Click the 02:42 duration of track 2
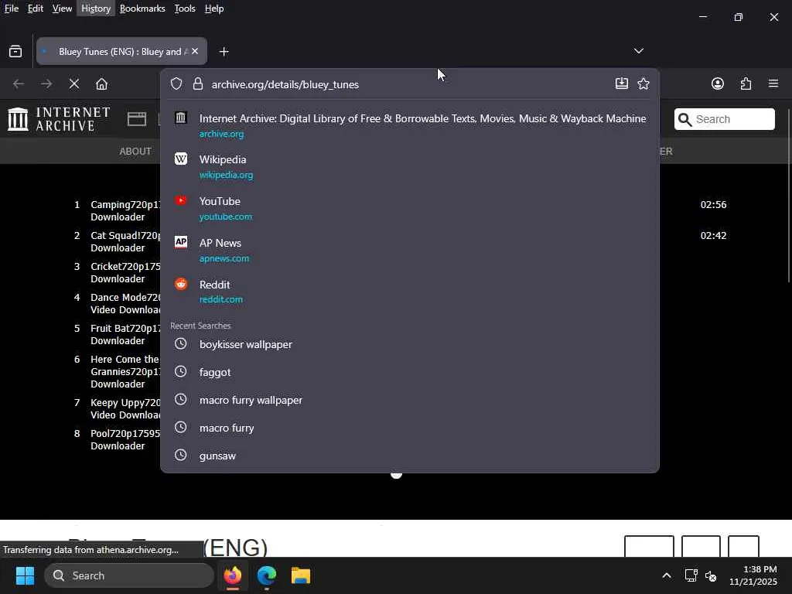 click(713, 235)
